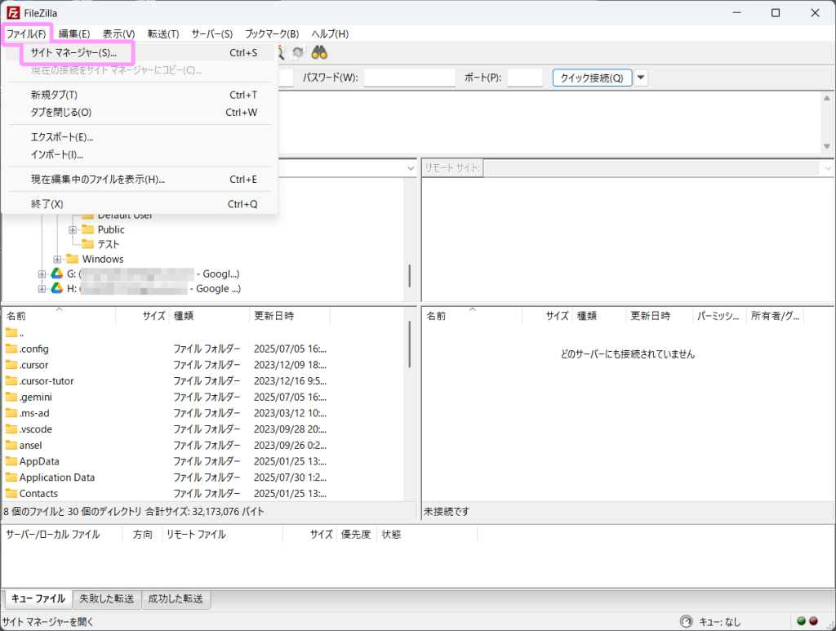Click the ポート(P) input field
Viewport: 836px width, 631px height.
[525, 78]
